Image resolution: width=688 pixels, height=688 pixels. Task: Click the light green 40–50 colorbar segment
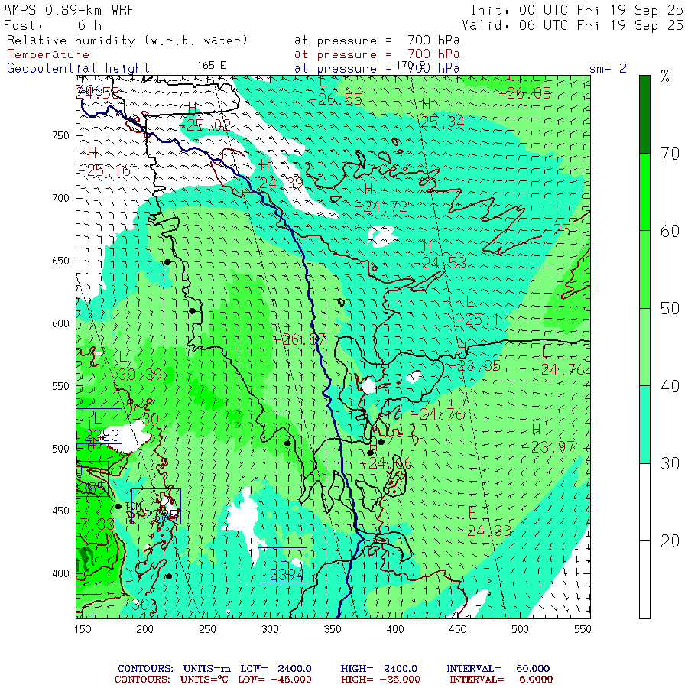[x=644, y=347]
